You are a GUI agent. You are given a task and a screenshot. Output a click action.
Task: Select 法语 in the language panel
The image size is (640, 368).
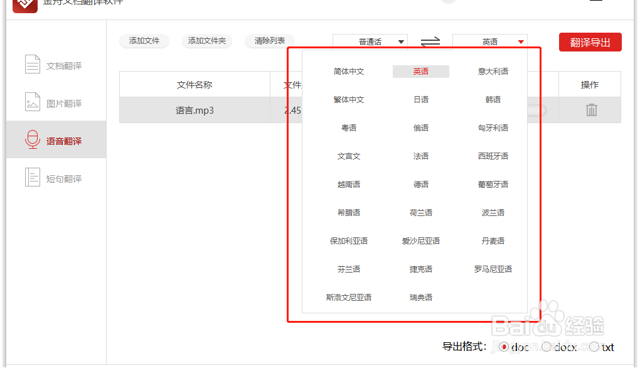[420, 156]
